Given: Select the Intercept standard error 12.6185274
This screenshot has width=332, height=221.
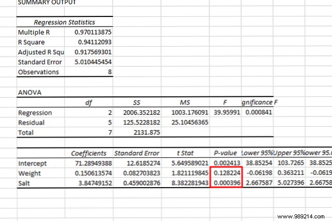Looking at the screenshot, I should pyautogui.click(x=143, y=163).
